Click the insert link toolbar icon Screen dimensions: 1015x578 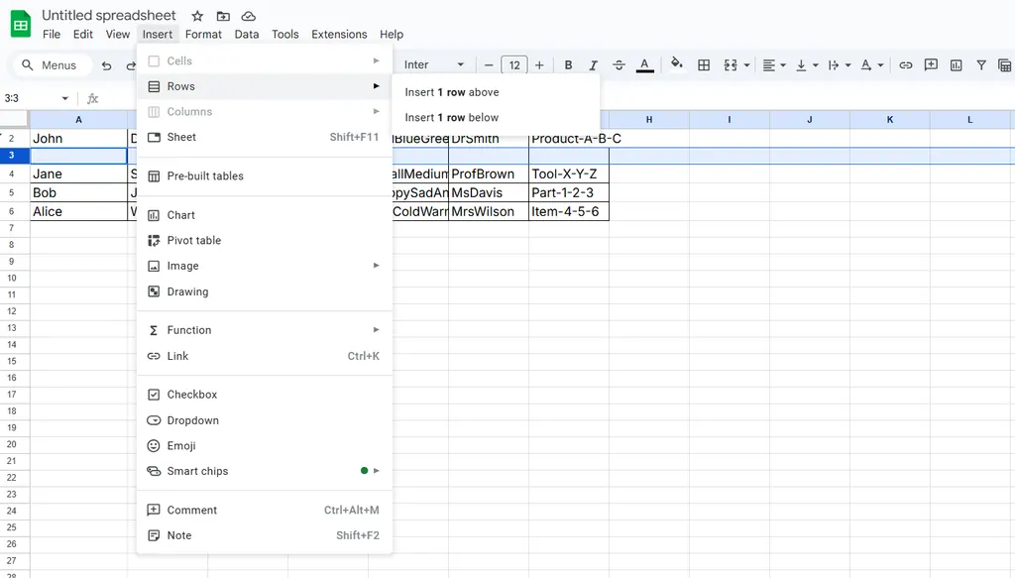coord(905,65)
